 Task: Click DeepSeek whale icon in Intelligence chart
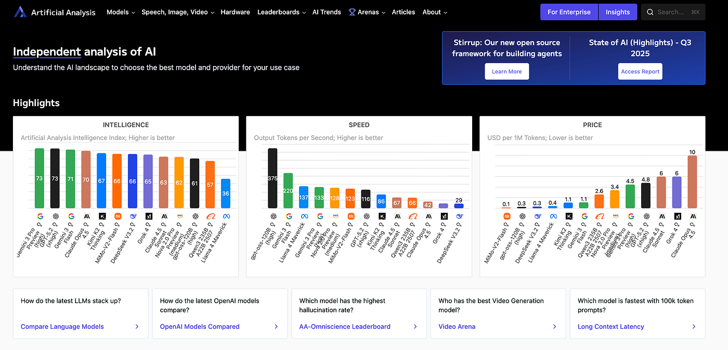point(133,216)
